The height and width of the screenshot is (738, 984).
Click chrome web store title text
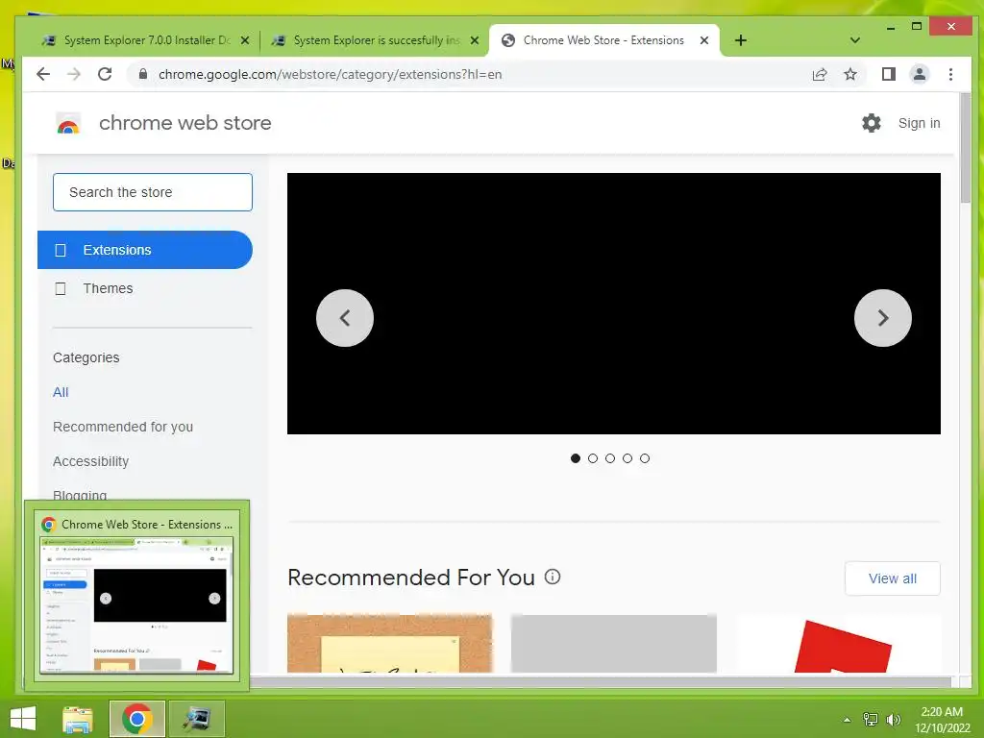[185, 123]
